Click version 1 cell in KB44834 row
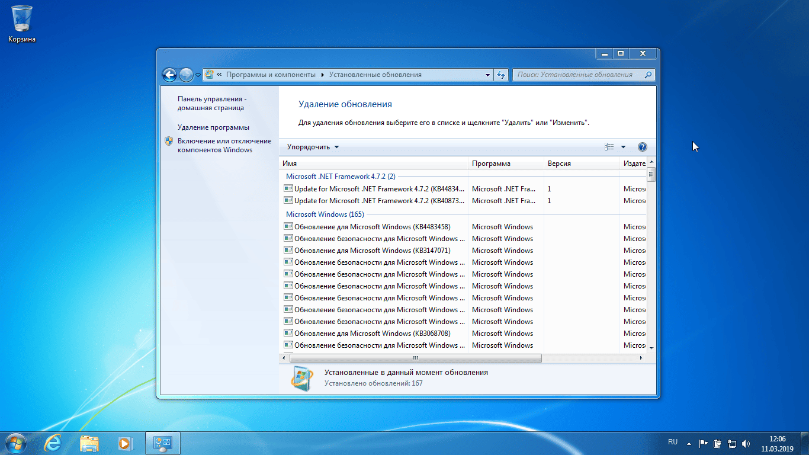Screen dimensions: 809x455 point(549,188)
